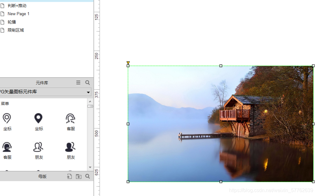
Task: Click the library scrollbar thumb
Action: (90, 106)
